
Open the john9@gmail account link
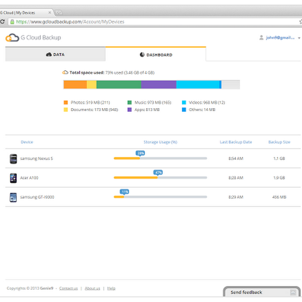(280, 38)
